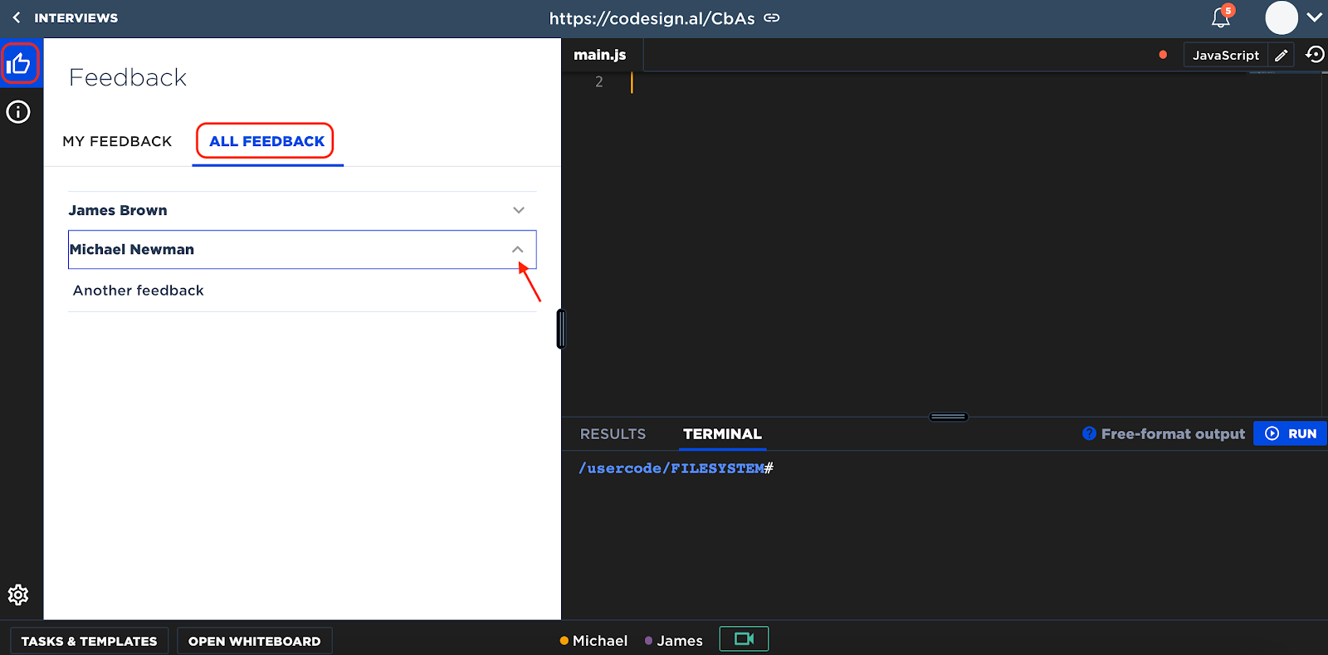This screenshot has height=655, width=1328.
Task: Expand James Brown feedback chevron
Action: 519,210
